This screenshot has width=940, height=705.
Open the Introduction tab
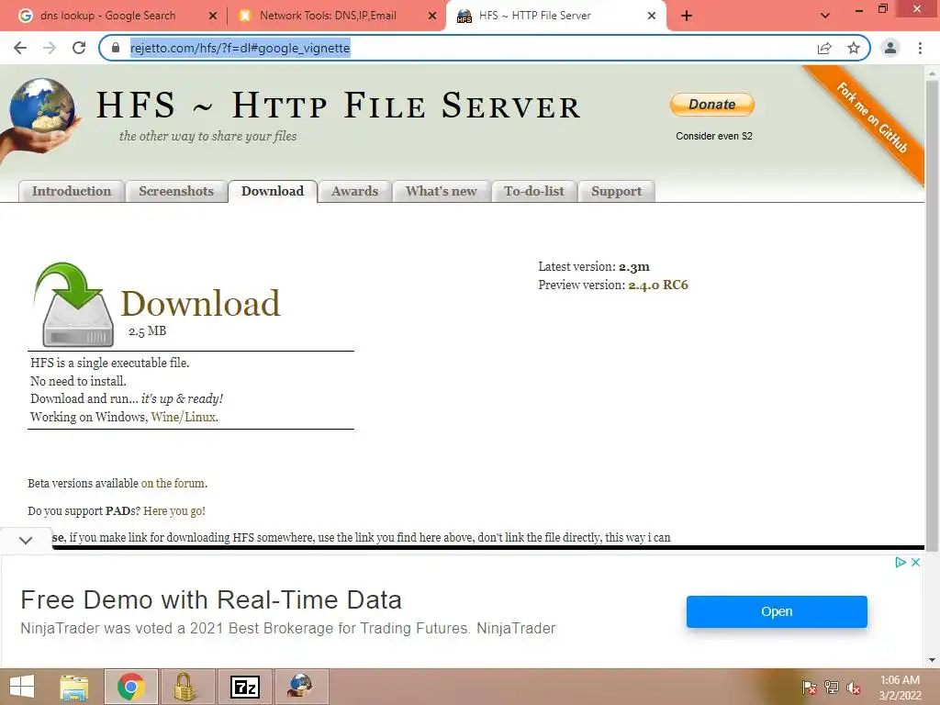(x=72, y=191)
